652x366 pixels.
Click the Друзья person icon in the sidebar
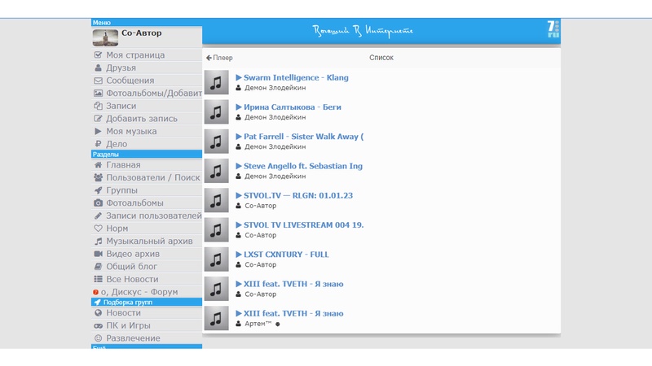pyautogui.click(x=99, y=68)
